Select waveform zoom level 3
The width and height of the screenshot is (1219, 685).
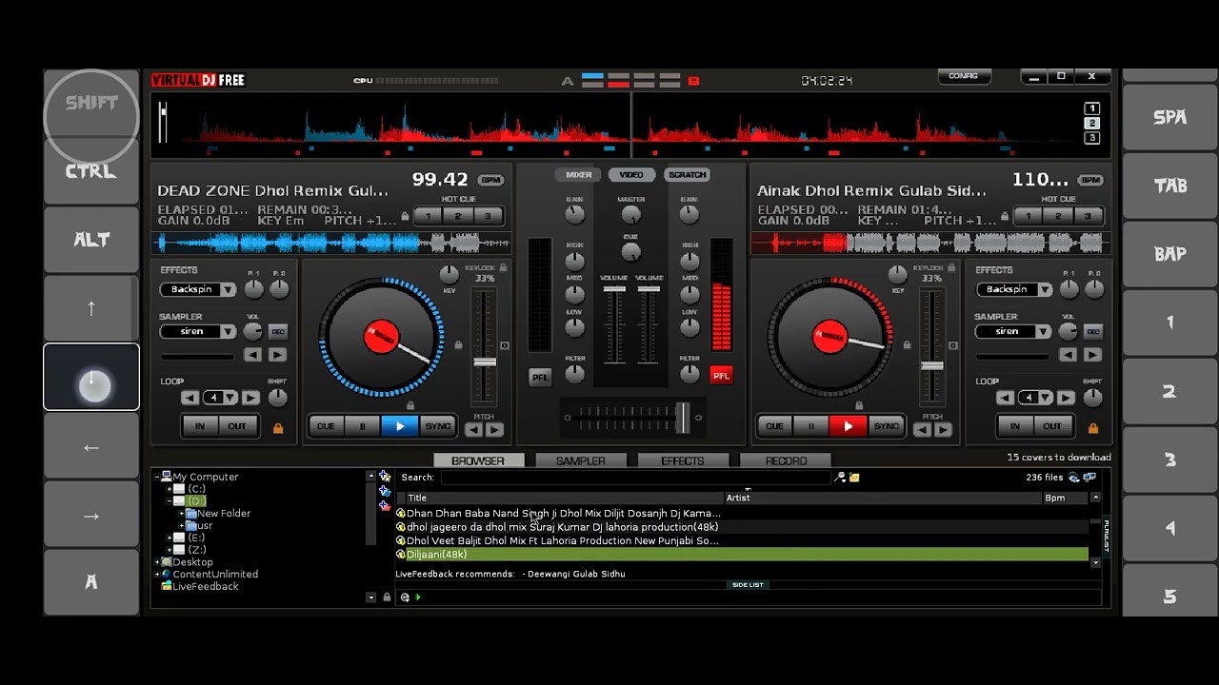pyautogui.click(x=1092, y=138)
